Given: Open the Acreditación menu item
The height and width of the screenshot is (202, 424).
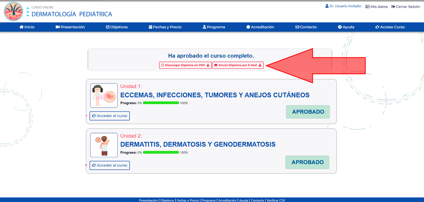Looking at the screenshot, I should [260, 27].
